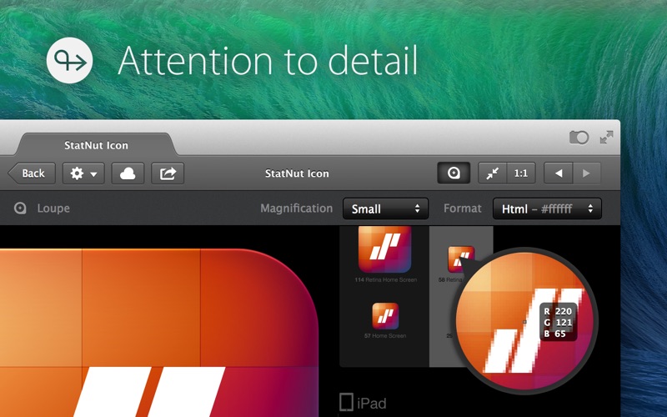Click the Format label
Screen dimensions: 667x417
click(463, 208)
